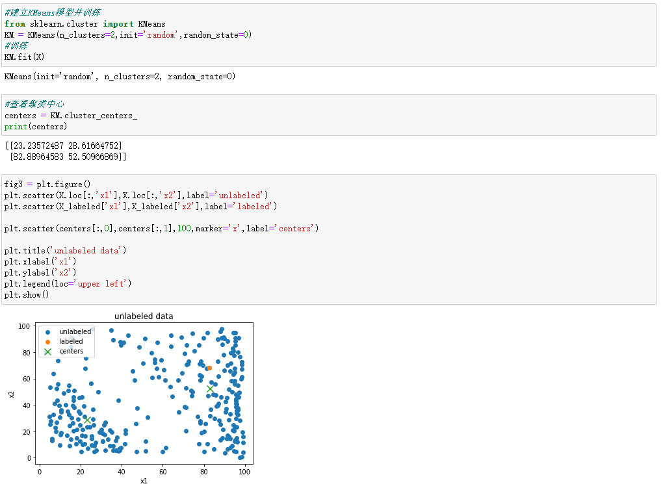The height and width of the screenshot is (488, 663).
Task: Click the KMeans import code line
Action: (x=84, y=24)
